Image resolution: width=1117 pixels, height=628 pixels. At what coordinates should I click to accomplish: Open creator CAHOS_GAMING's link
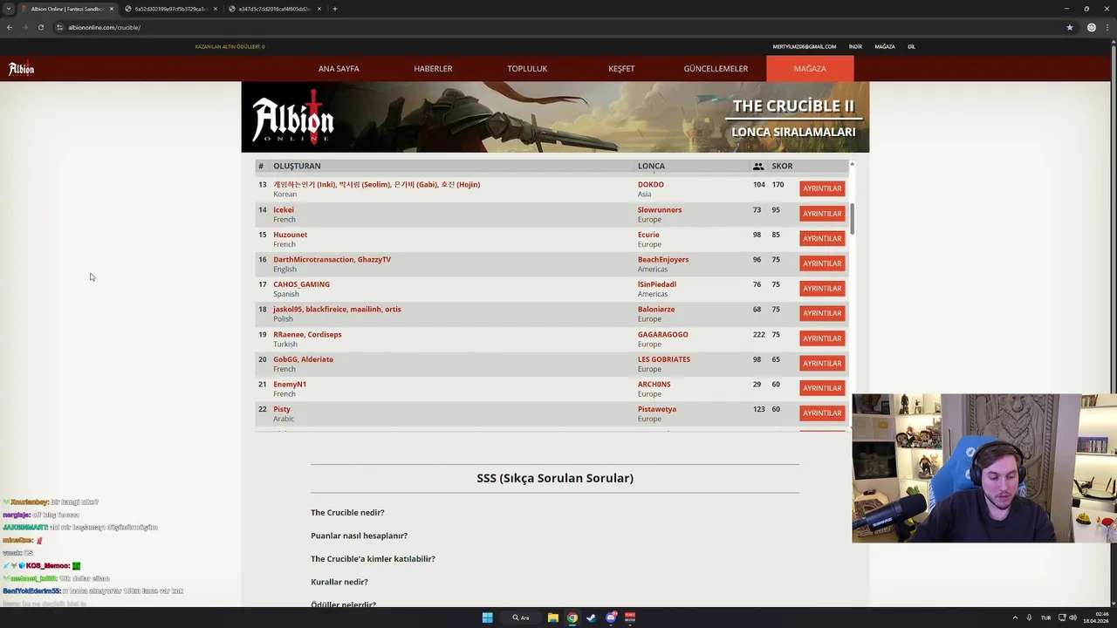point(301,284)
